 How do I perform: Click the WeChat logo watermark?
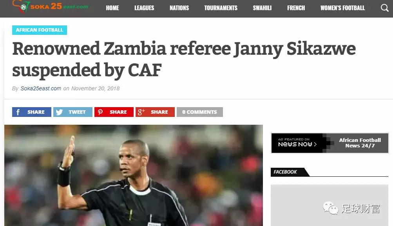click(x=330, y=208)
